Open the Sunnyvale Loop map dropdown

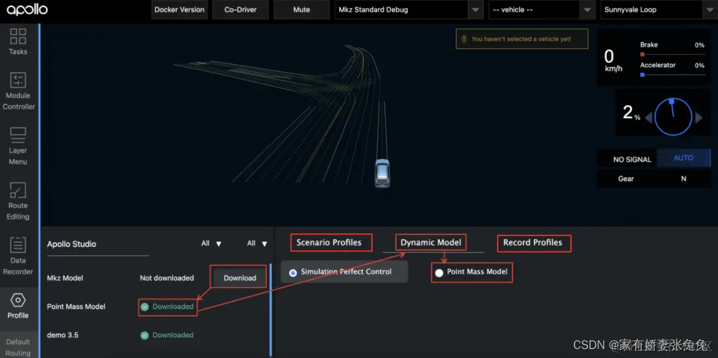coord(658,10)
